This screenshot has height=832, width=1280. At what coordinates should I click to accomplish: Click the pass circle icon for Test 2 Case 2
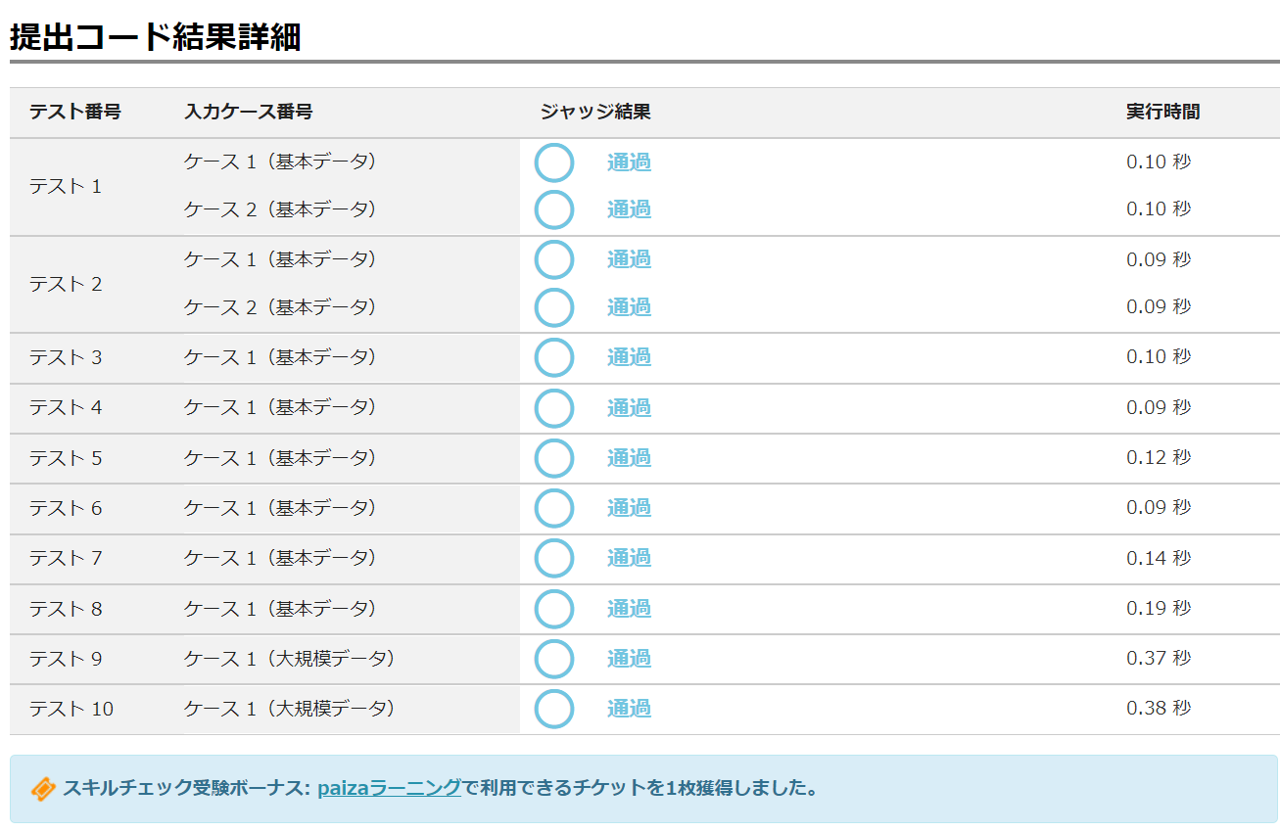[553, 307]
